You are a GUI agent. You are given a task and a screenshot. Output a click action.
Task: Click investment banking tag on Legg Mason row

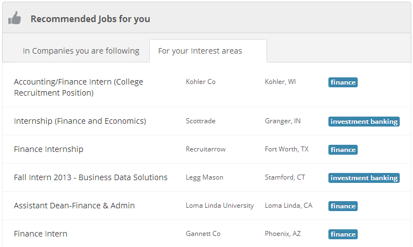click(364, 178)
